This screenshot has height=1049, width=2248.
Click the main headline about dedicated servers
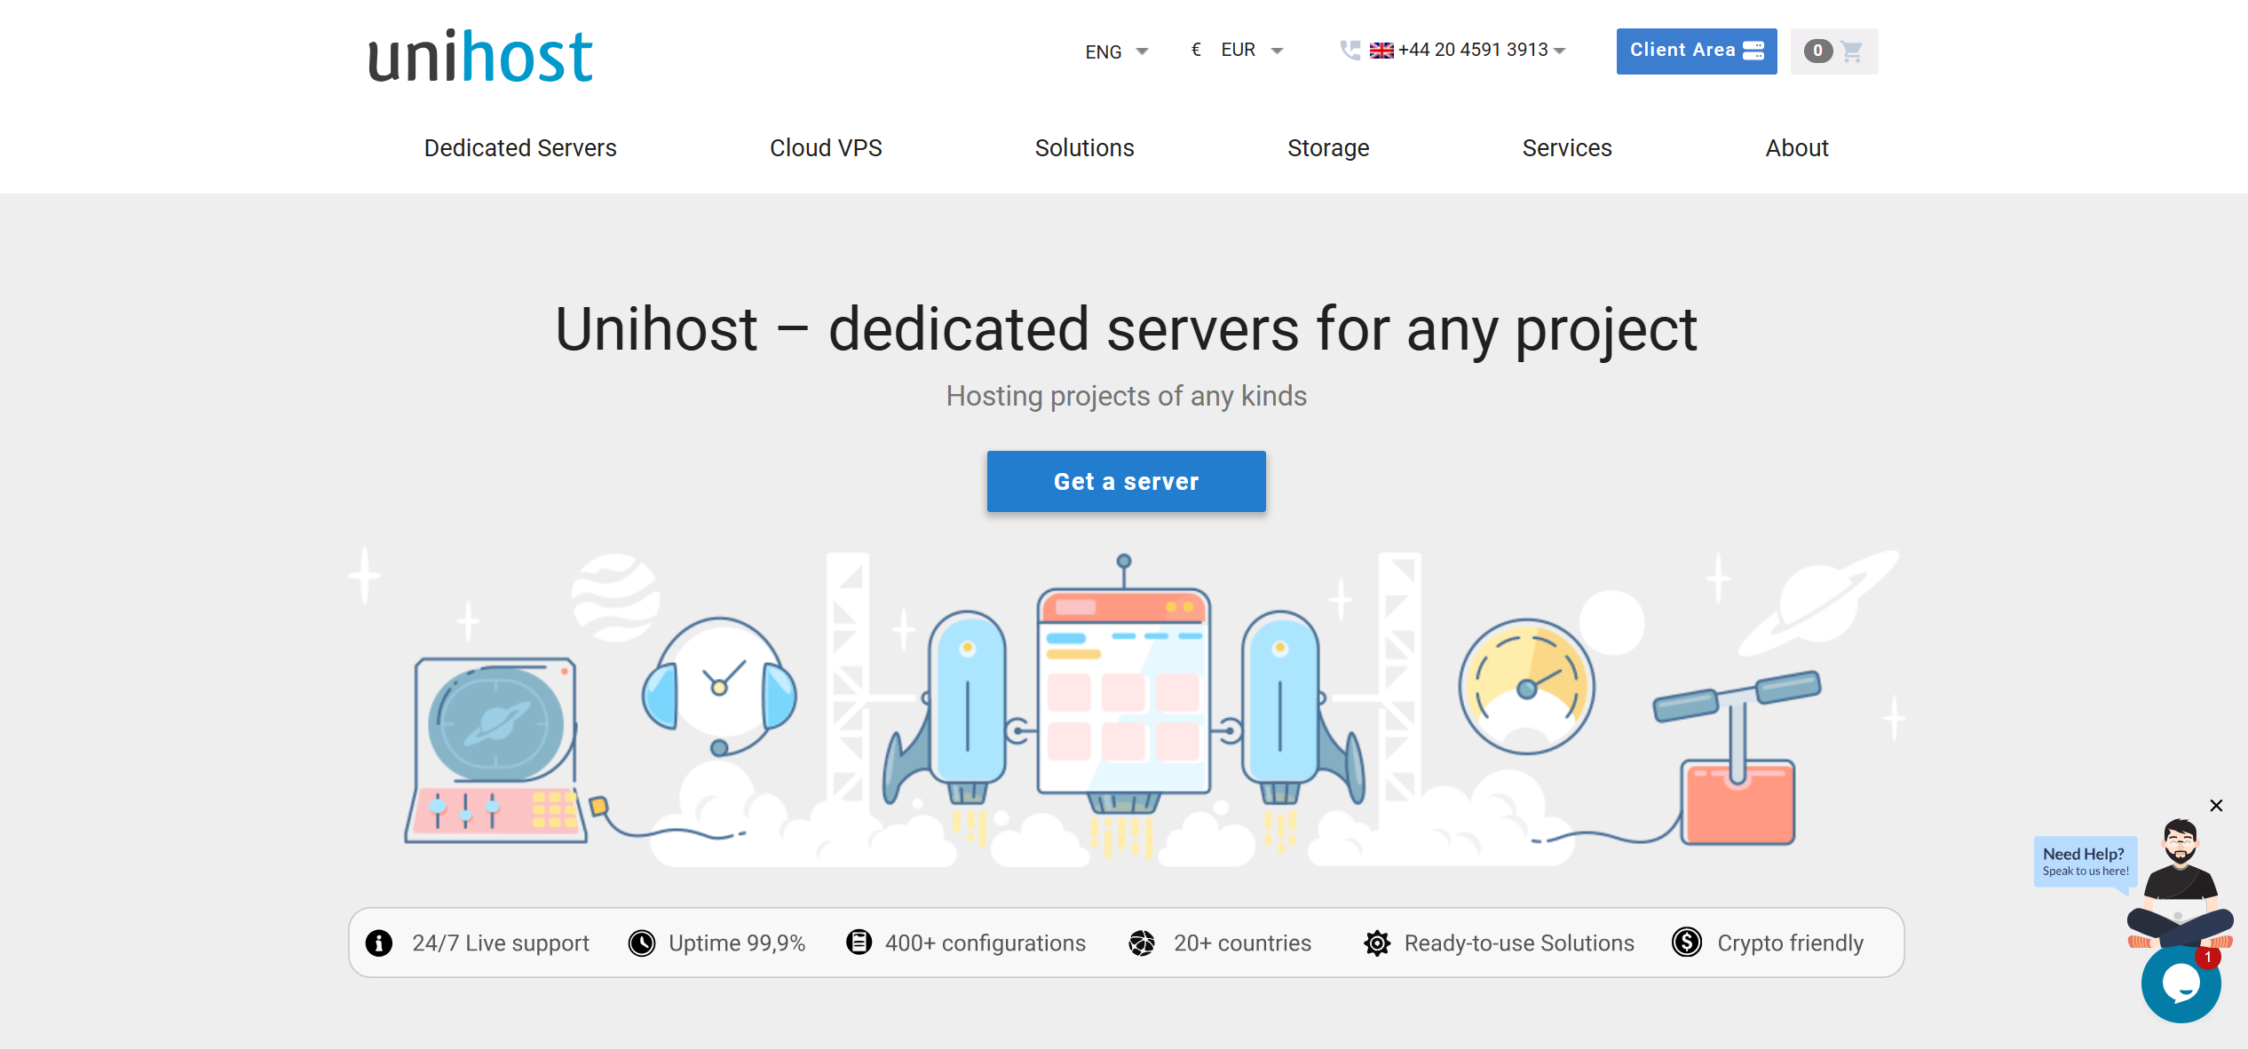(x=1126, y=329)
